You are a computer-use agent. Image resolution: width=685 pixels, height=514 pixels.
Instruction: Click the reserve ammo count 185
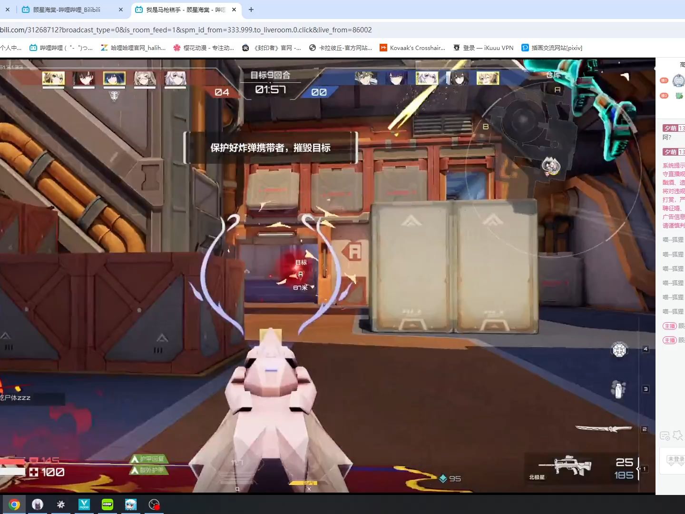pyautogui.click(x=624, y=475)
